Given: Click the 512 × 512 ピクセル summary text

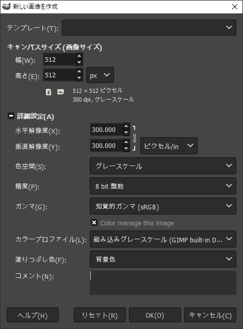Looking at the screenshot, I should 98,91.
